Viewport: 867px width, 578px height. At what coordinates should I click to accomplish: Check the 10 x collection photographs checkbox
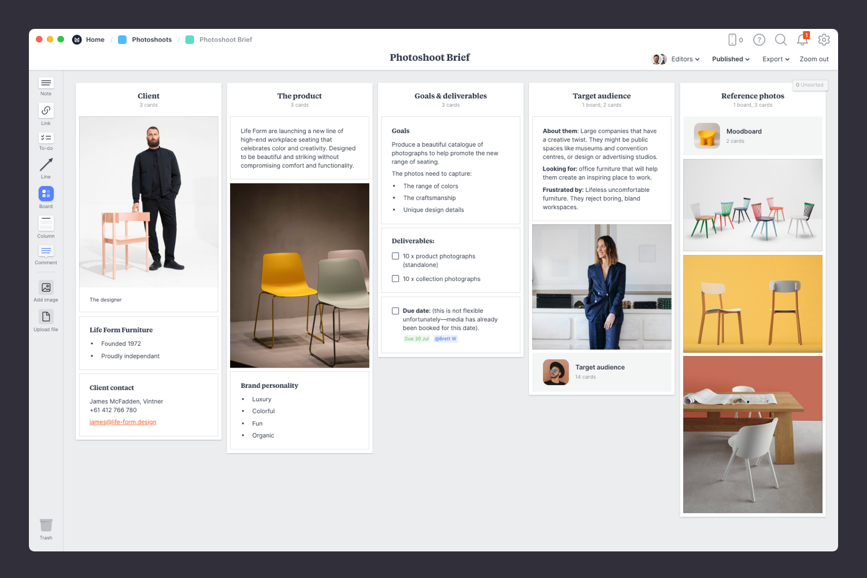[x=395, y=279]
